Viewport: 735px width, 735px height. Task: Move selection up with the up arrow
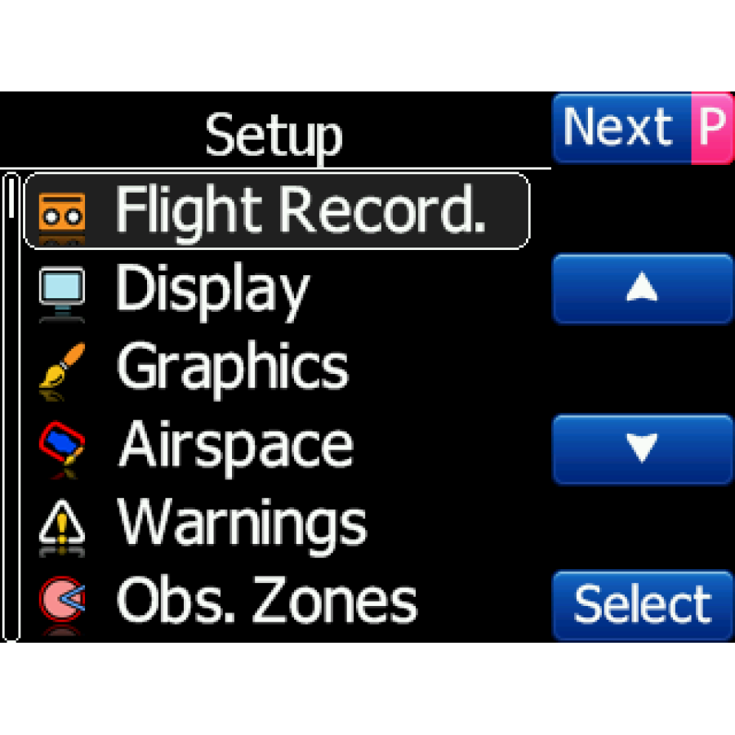tap(643, 289)
